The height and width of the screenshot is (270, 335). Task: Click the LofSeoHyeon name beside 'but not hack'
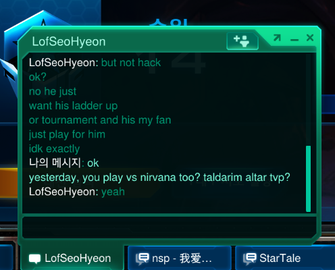click(63, 63)
